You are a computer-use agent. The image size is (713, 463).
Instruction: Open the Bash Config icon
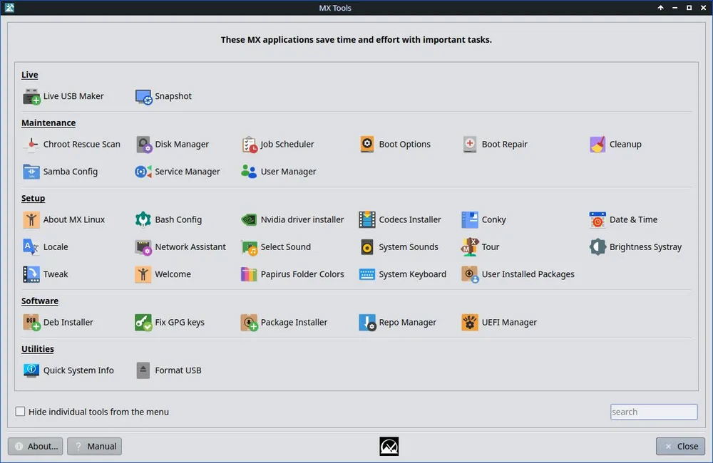pos(143,220)
